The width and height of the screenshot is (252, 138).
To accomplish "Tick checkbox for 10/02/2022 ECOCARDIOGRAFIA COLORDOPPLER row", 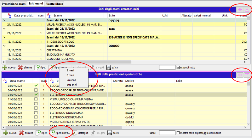I will pyautogui.click(x=36, y=108).
